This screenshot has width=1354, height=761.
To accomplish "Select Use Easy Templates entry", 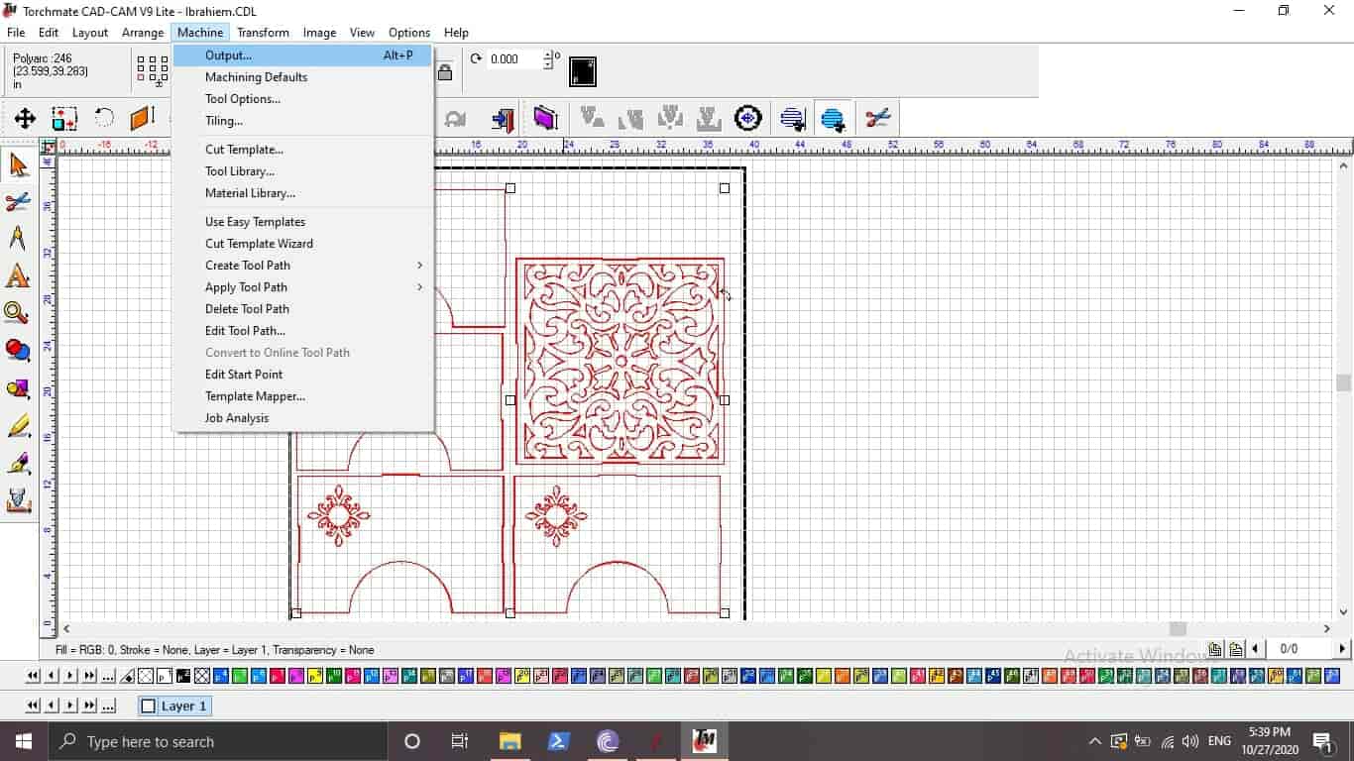I will [x=302, y=222].
